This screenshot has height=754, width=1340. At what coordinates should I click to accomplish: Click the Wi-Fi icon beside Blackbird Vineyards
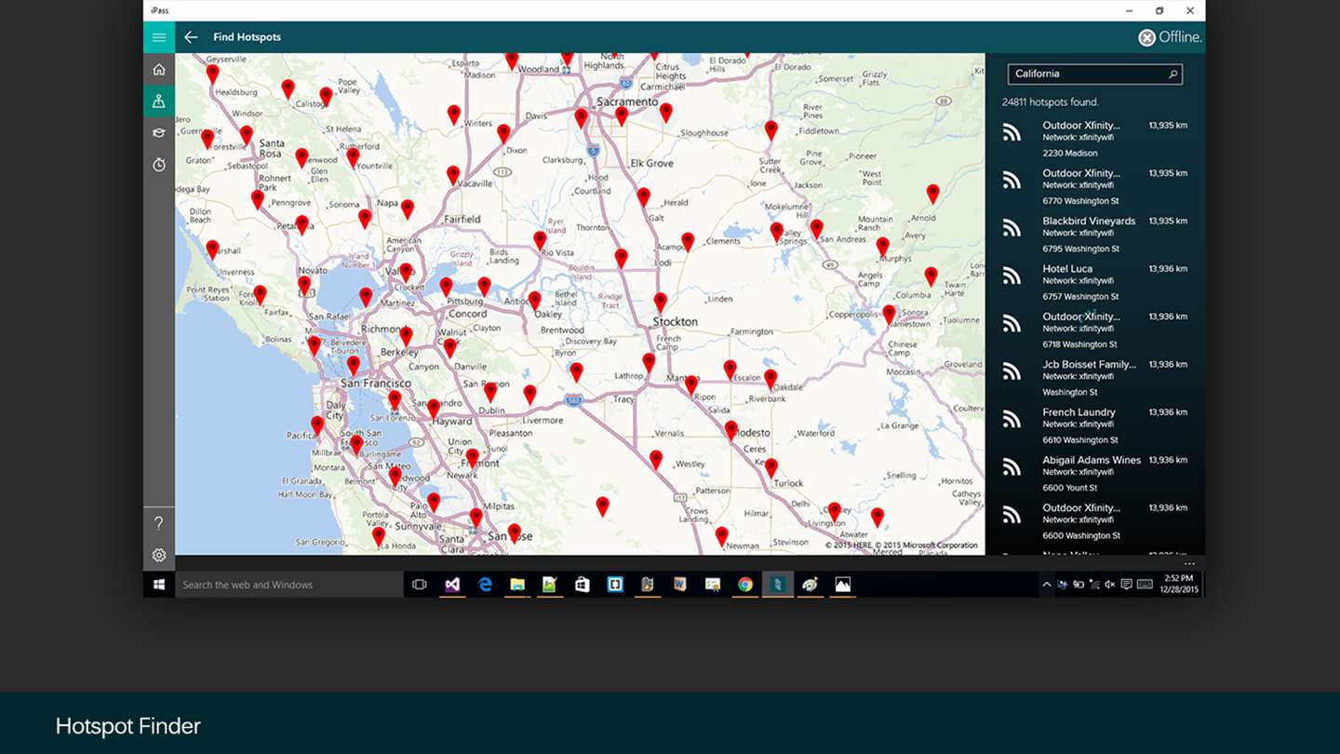[1012, 228]
